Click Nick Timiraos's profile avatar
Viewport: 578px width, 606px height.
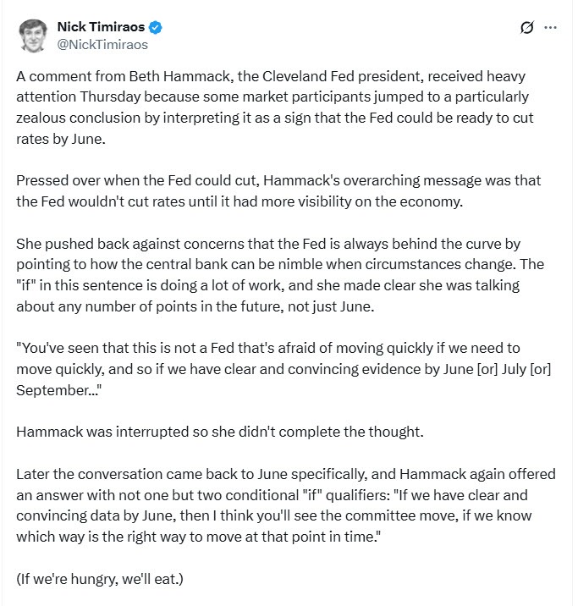coord(33,34)
